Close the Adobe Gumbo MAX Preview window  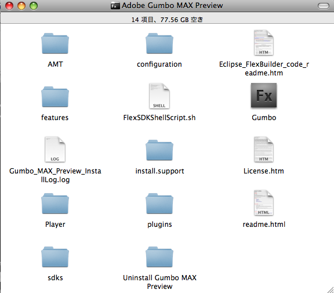[x=9, y=6]
